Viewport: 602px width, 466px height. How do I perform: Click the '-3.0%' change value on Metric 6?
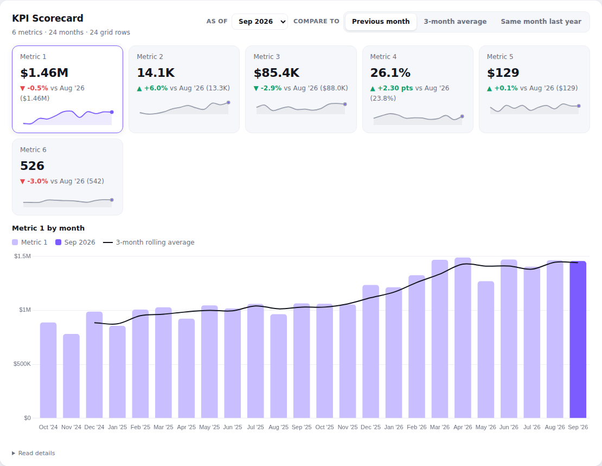tap(37, 181)
